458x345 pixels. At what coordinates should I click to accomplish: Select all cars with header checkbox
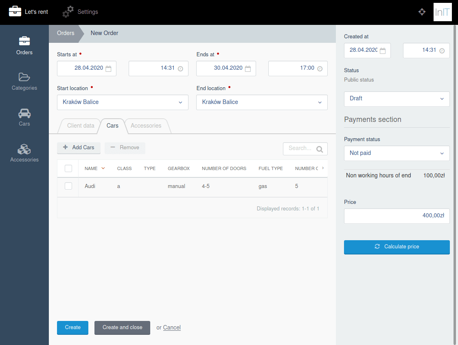tap(68, 168)
